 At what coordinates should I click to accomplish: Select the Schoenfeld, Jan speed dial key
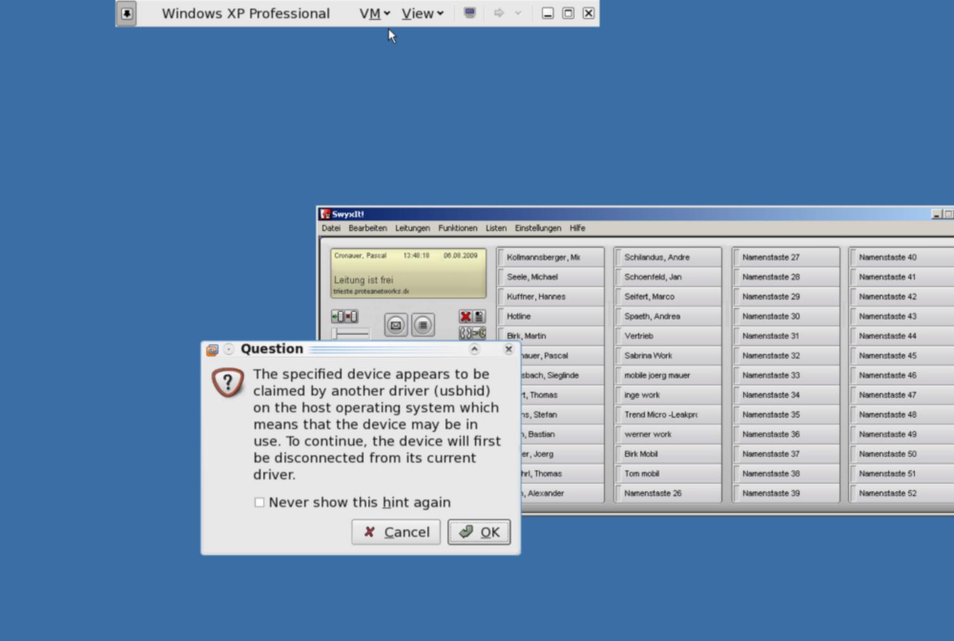[x=668, y=277]
